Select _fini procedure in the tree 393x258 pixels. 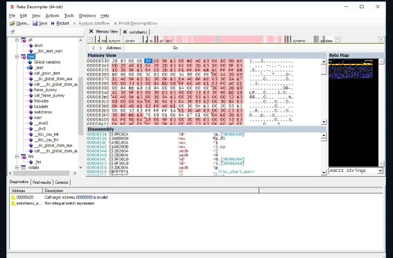tap(38, 162)
